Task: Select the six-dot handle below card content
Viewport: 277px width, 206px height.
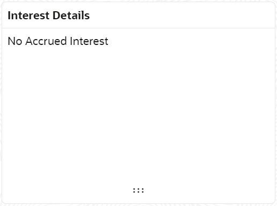Action: coord(138,190)
